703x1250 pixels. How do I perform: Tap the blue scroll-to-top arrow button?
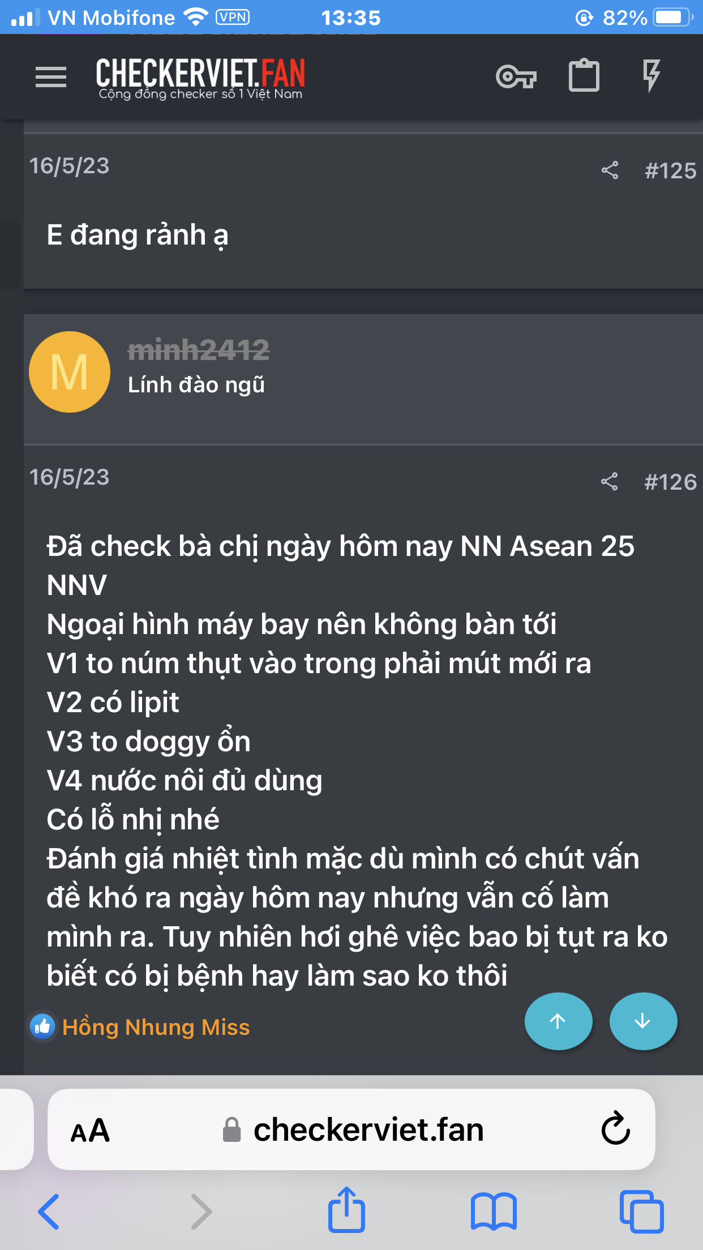(x=558, y=1021)
